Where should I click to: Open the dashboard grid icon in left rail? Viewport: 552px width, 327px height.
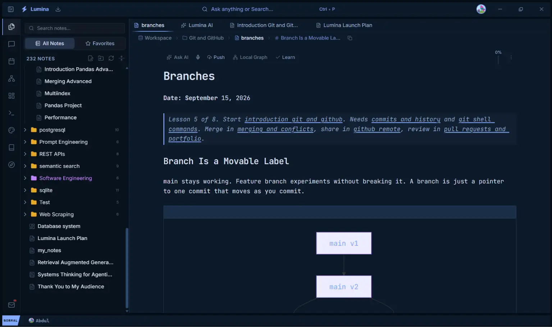[x=12, y=96]
